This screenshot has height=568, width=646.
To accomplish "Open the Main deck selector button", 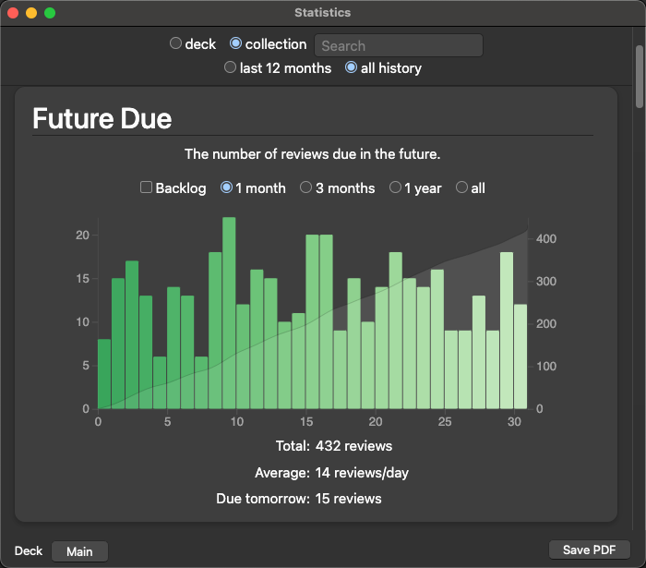I will 80,551.
